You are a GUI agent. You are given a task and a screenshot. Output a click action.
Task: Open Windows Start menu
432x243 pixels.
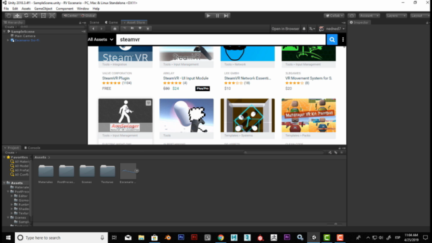pyautogui.click(x=8, y=238)
